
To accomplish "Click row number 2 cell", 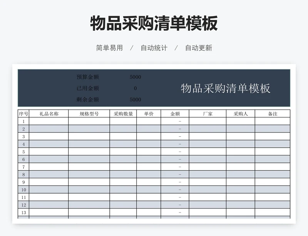I will click(23, 129).
